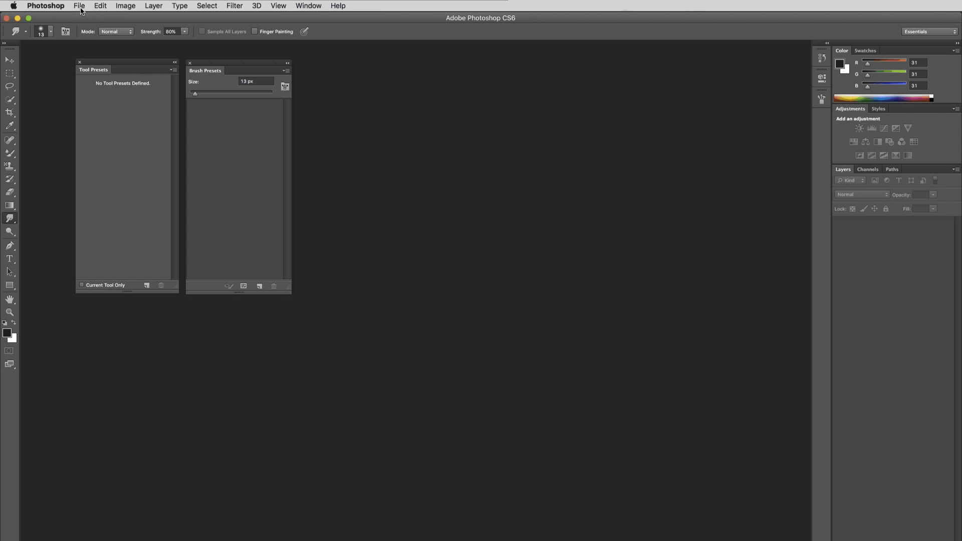Screen dimensions: 962x541
Task: Select the Horizontal Type tool
Action: coord(10,259)
